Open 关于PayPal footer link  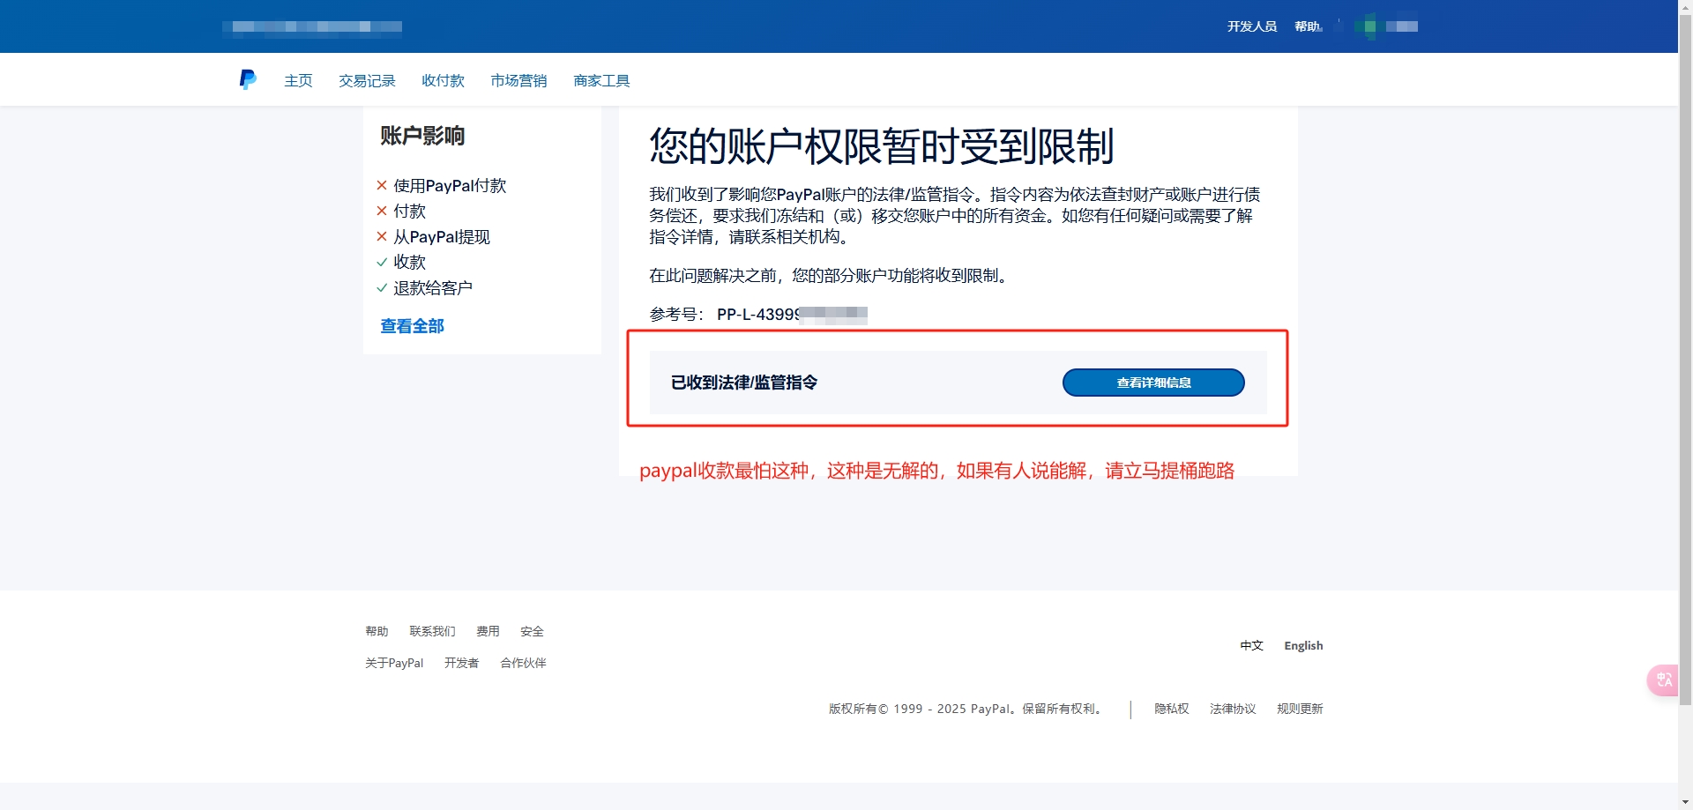pyautogui.click(x=394, y=663)
